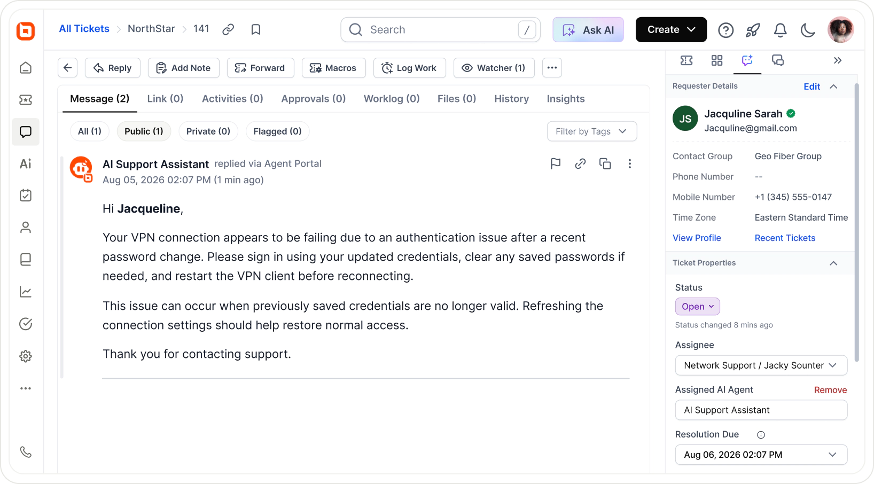874x484 pixels.
Task: Open the Open status dropdown
Action: [698, 307]
